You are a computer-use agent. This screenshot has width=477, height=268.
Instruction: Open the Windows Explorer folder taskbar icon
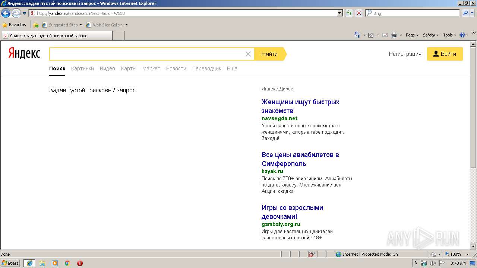click(42, 263)
